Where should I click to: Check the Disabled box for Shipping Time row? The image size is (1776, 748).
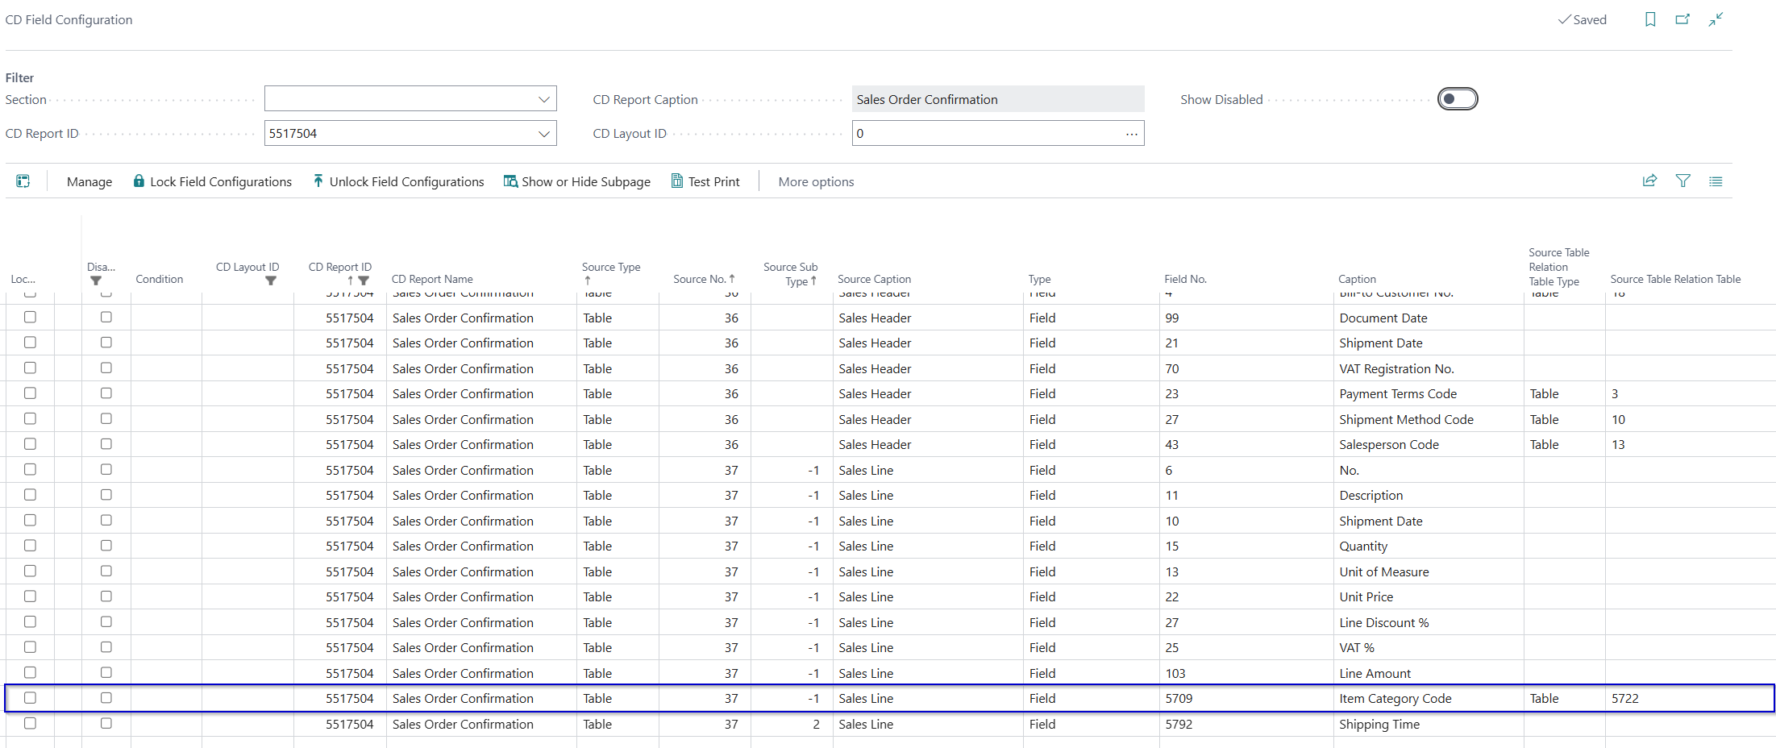coord(106,724)
